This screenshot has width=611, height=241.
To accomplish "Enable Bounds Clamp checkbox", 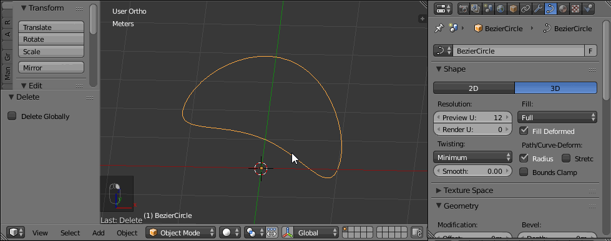I will coord(524,172).
